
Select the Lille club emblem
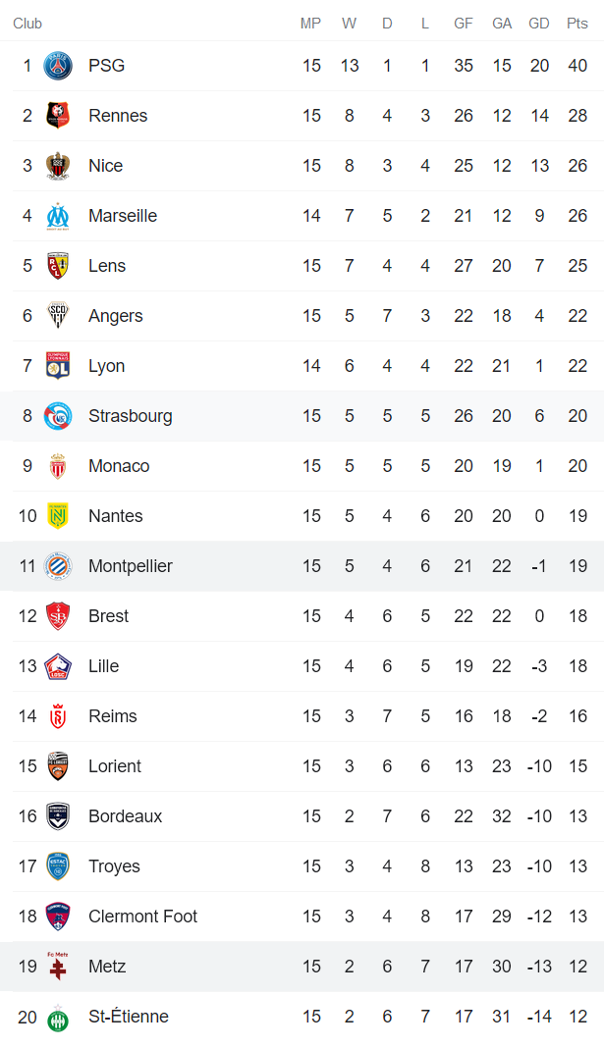(58, 666)
